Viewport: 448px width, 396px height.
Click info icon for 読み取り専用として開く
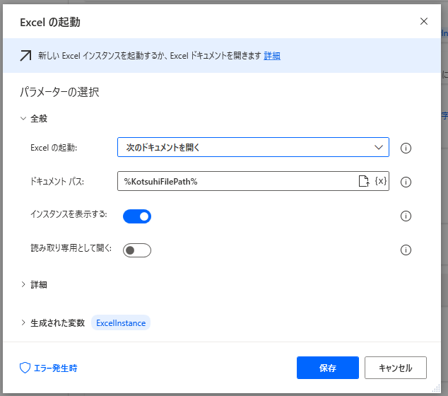(406, 250)
